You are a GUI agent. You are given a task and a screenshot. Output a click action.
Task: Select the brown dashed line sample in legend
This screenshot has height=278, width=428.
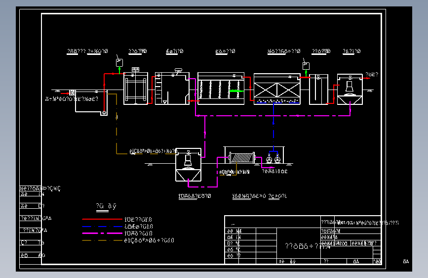[x=102, y=240]
